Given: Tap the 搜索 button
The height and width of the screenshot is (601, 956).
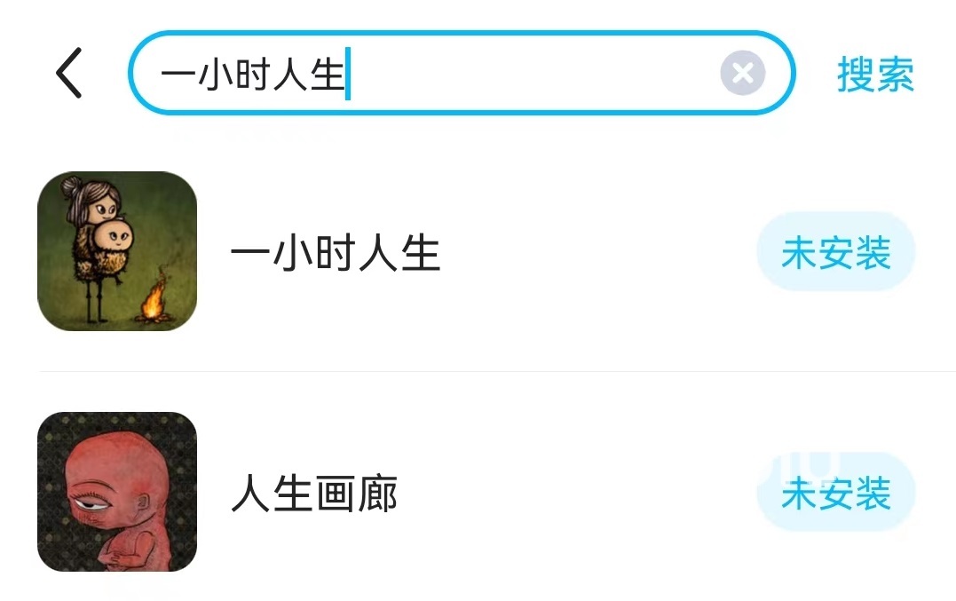Looking at the screenshot, I should [x=875, y=75].
